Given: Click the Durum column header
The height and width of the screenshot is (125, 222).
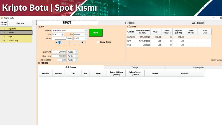Looking at the screenshot, I should click(x=58, y=73).
